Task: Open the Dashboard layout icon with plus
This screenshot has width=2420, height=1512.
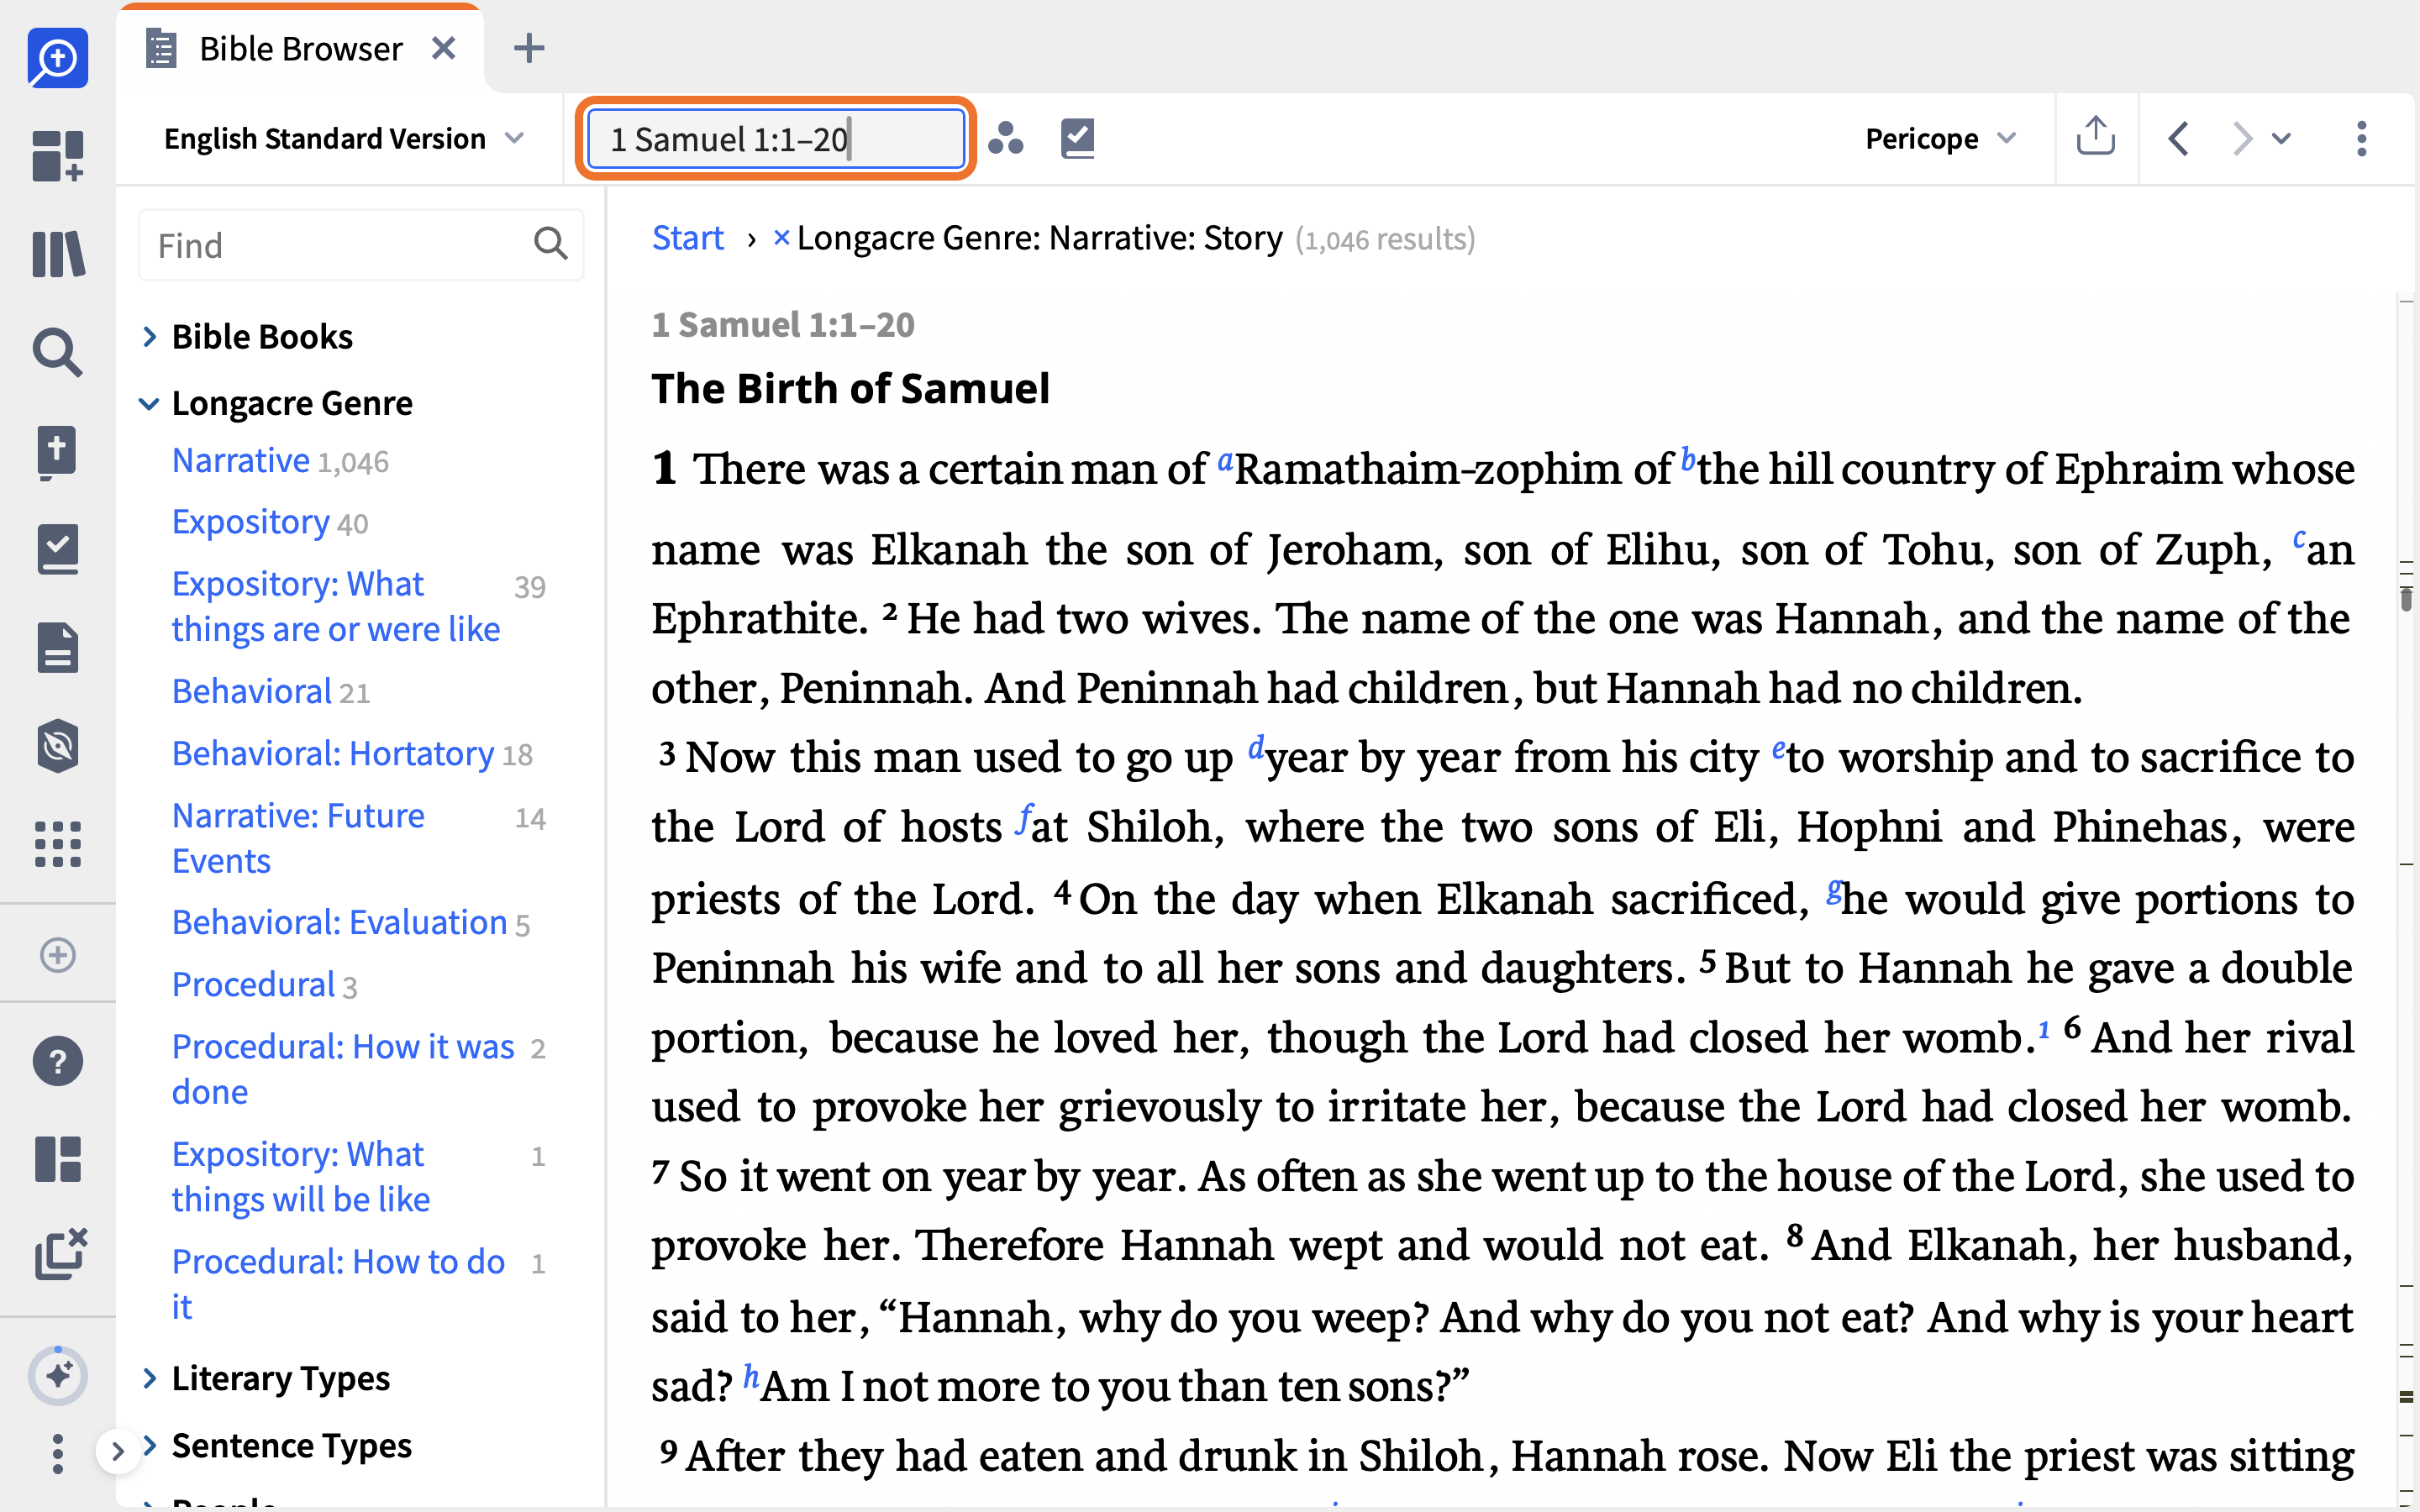Action: tap(58, 155)
